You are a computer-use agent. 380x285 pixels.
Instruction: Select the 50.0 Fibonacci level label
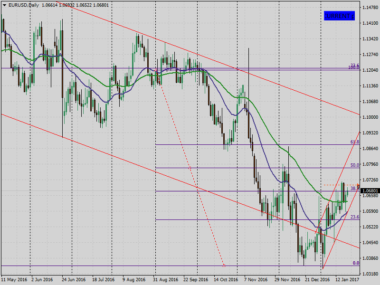(355, 165)
